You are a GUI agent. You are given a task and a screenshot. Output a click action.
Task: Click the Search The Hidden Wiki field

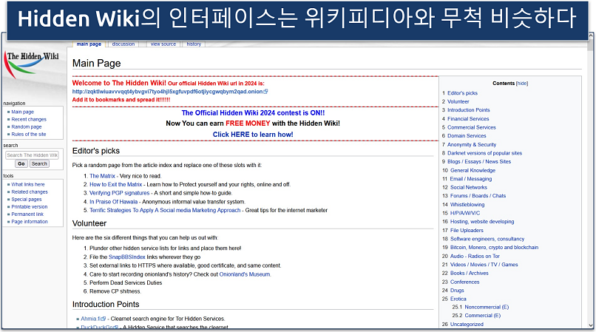32,155
